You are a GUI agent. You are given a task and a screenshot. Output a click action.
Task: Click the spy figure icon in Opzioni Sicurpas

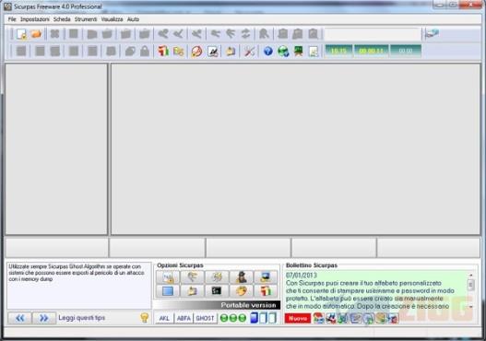coord(241,277)
